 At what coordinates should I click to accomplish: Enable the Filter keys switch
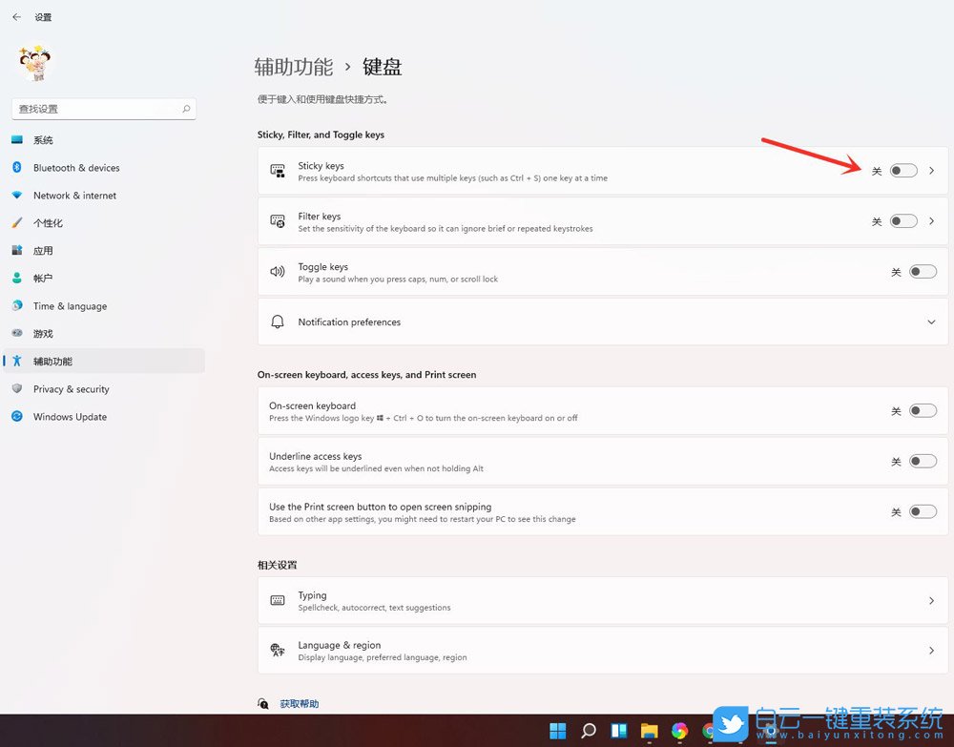(x=902, y=221)
